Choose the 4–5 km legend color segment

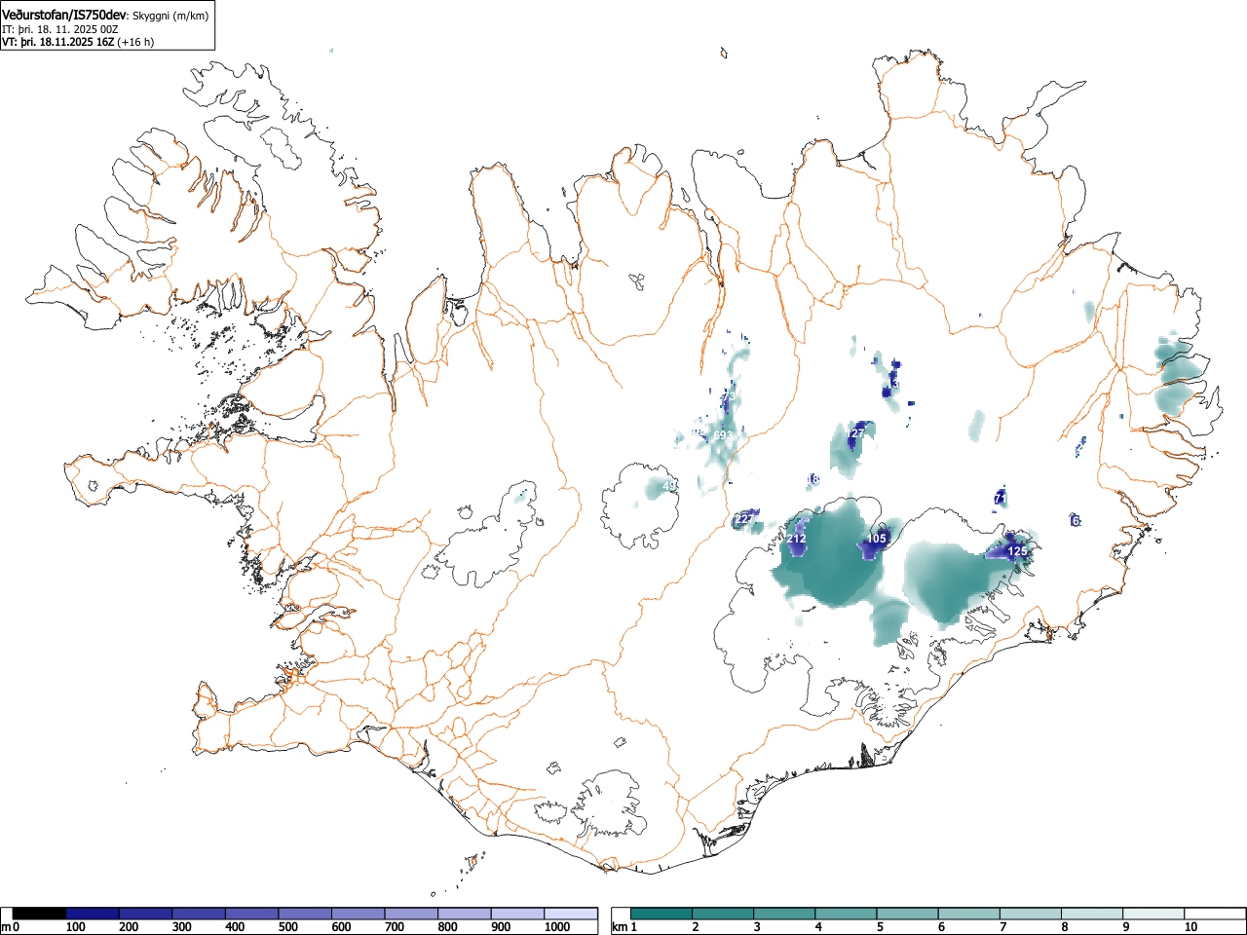[x=846, y=914]
